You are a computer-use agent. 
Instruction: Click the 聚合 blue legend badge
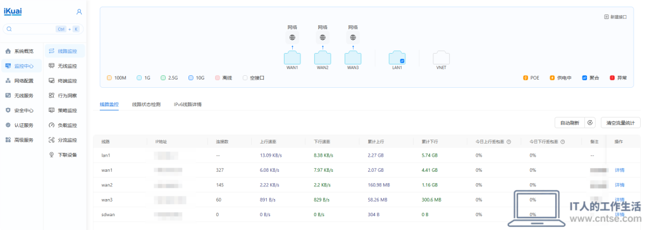[584, 78]
